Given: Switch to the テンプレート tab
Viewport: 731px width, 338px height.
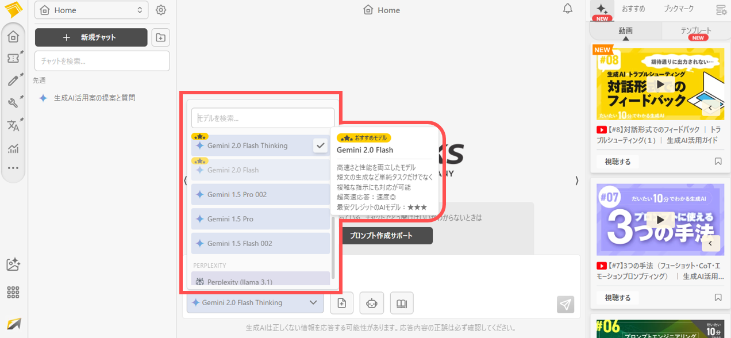Looking at the screenshot, I should (x=695, y=31).
